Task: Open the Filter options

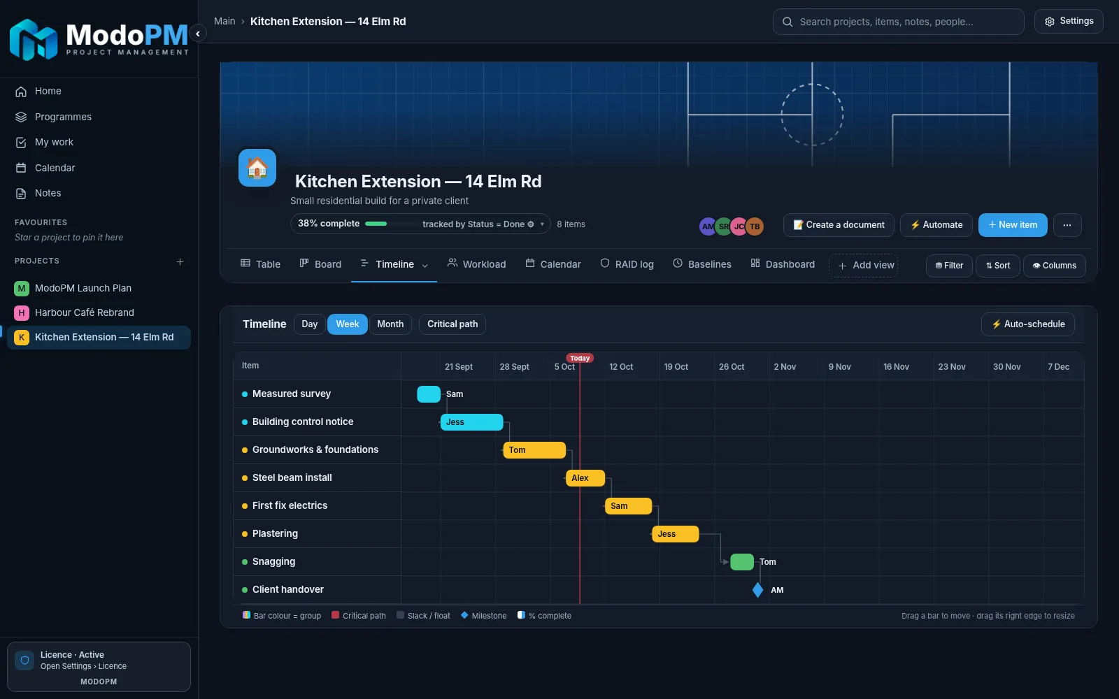Action: pos(949,266)
